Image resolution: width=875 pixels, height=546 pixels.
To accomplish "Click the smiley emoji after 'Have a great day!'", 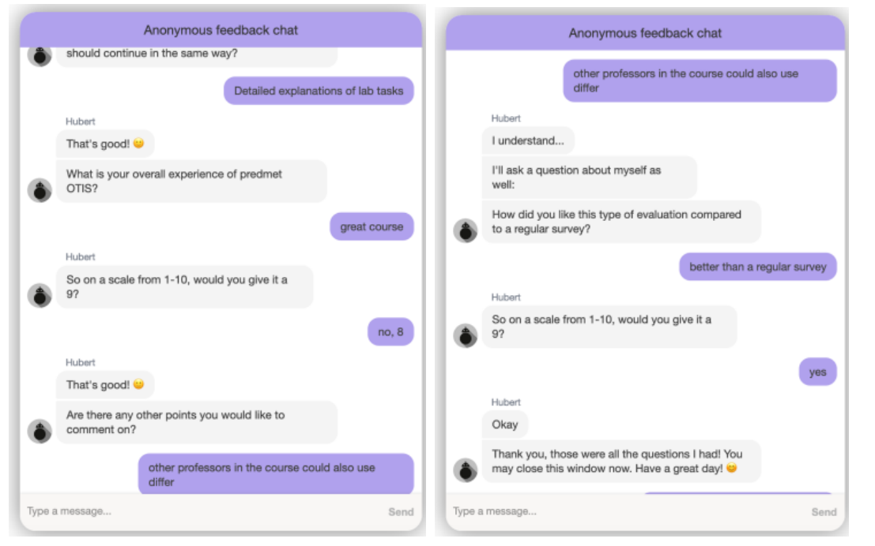I will tap(731, 469).
